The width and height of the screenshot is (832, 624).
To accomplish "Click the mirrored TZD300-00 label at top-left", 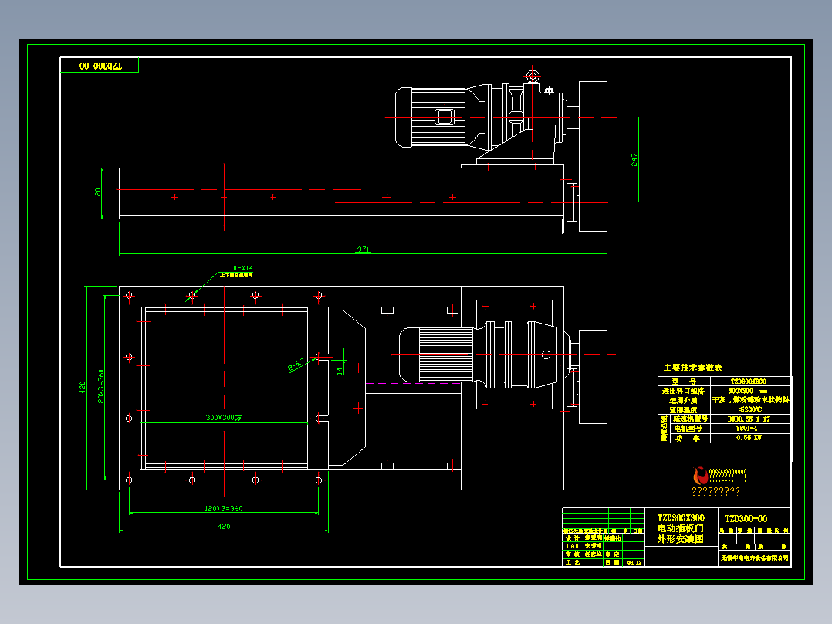I will tap(100, 66).
